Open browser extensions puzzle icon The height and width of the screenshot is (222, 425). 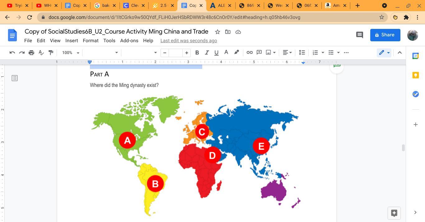[x=406, y=17]
